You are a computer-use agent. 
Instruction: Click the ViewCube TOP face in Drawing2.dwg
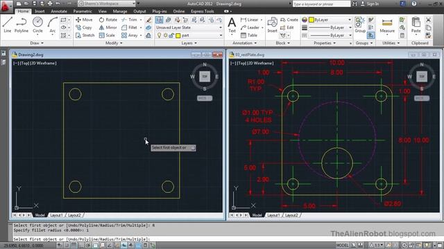(205, 77)
